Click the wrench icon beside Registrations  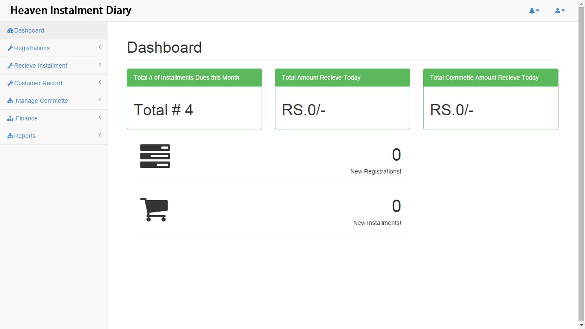[x=10, y=48]
